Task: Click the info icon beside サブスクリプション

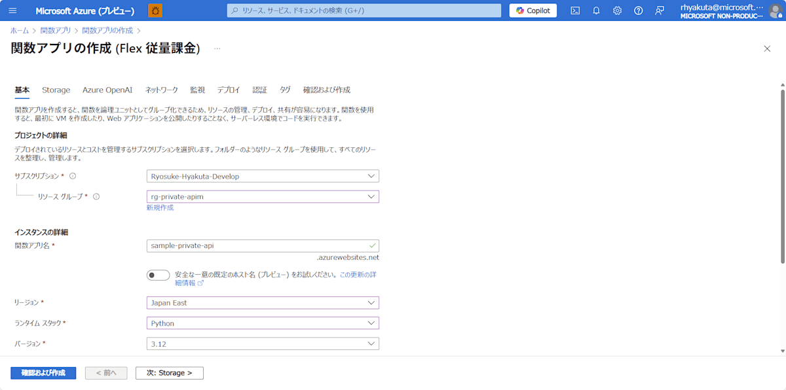Action: tap(73, 176)
